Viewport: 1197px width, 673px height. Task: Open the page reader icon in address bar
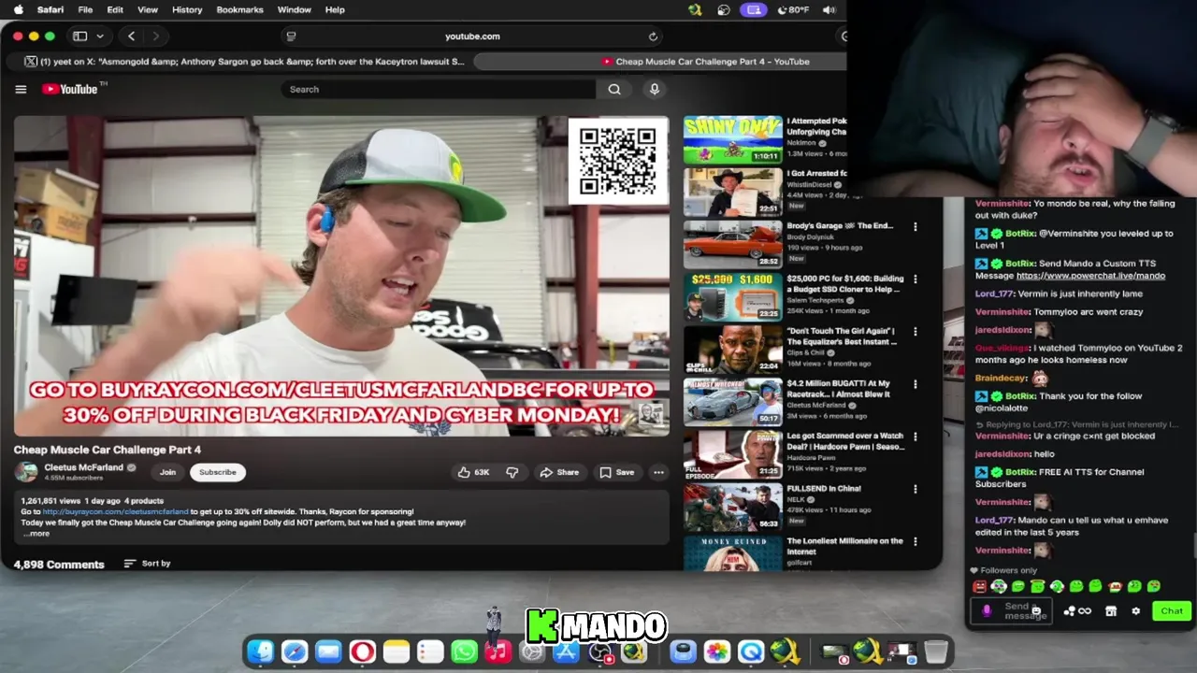(x=291, y=36)
